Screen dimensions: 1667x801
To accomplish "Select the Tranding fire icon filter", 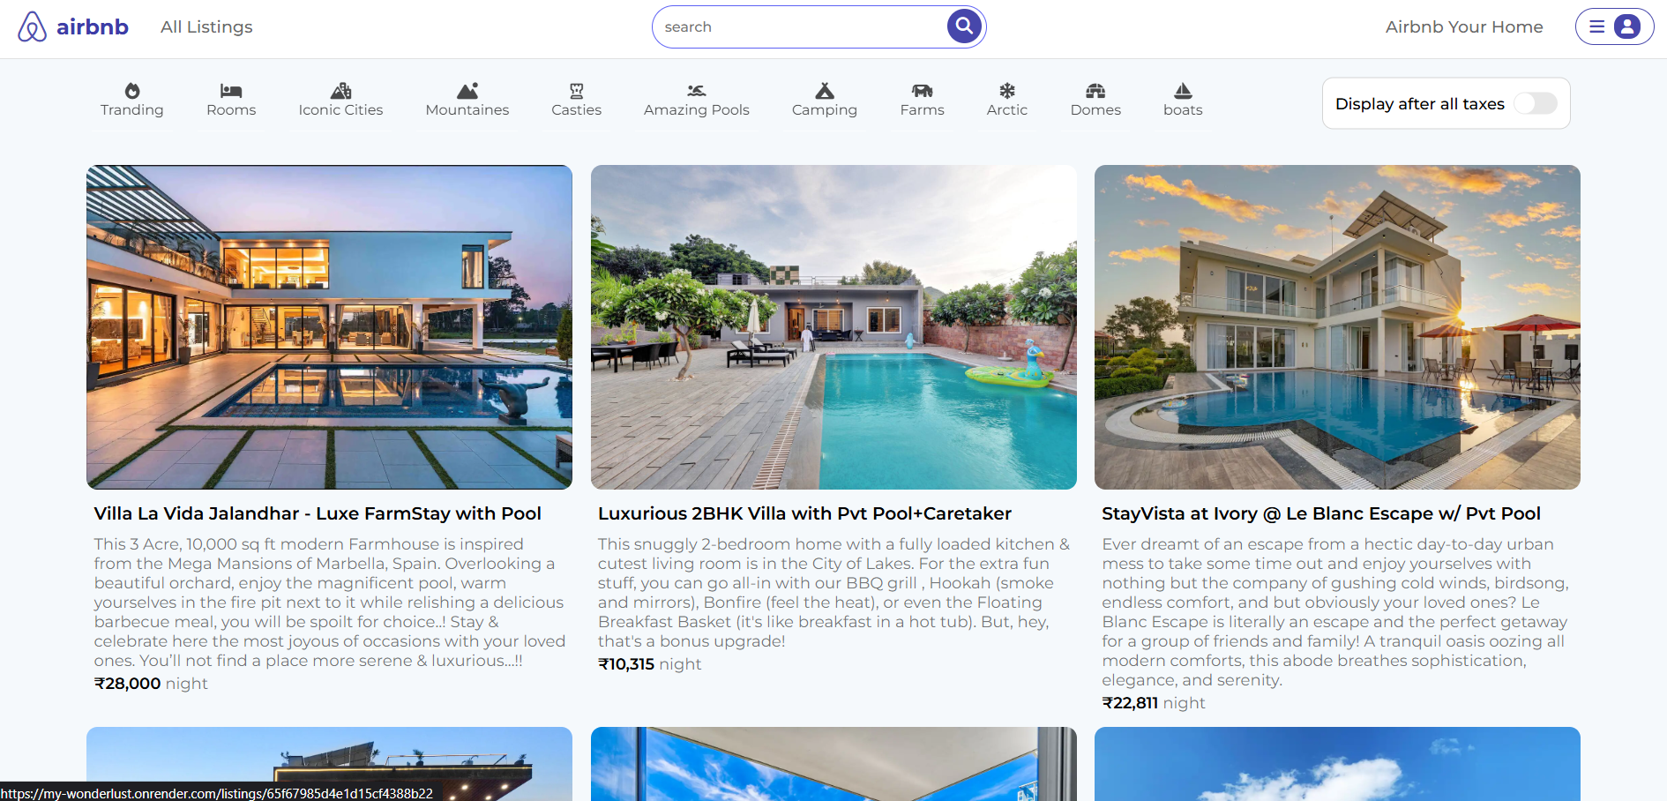I will point(132,91).
